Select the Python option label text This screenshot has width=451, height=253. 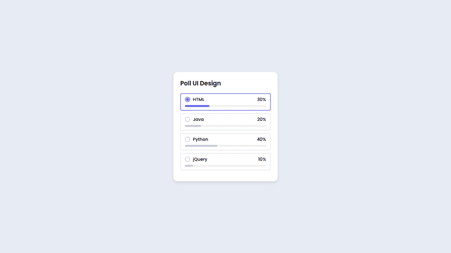click(x=200, y=139)
